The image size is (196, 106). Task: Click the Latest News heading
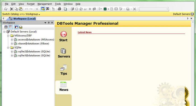[x=85, y=32]
